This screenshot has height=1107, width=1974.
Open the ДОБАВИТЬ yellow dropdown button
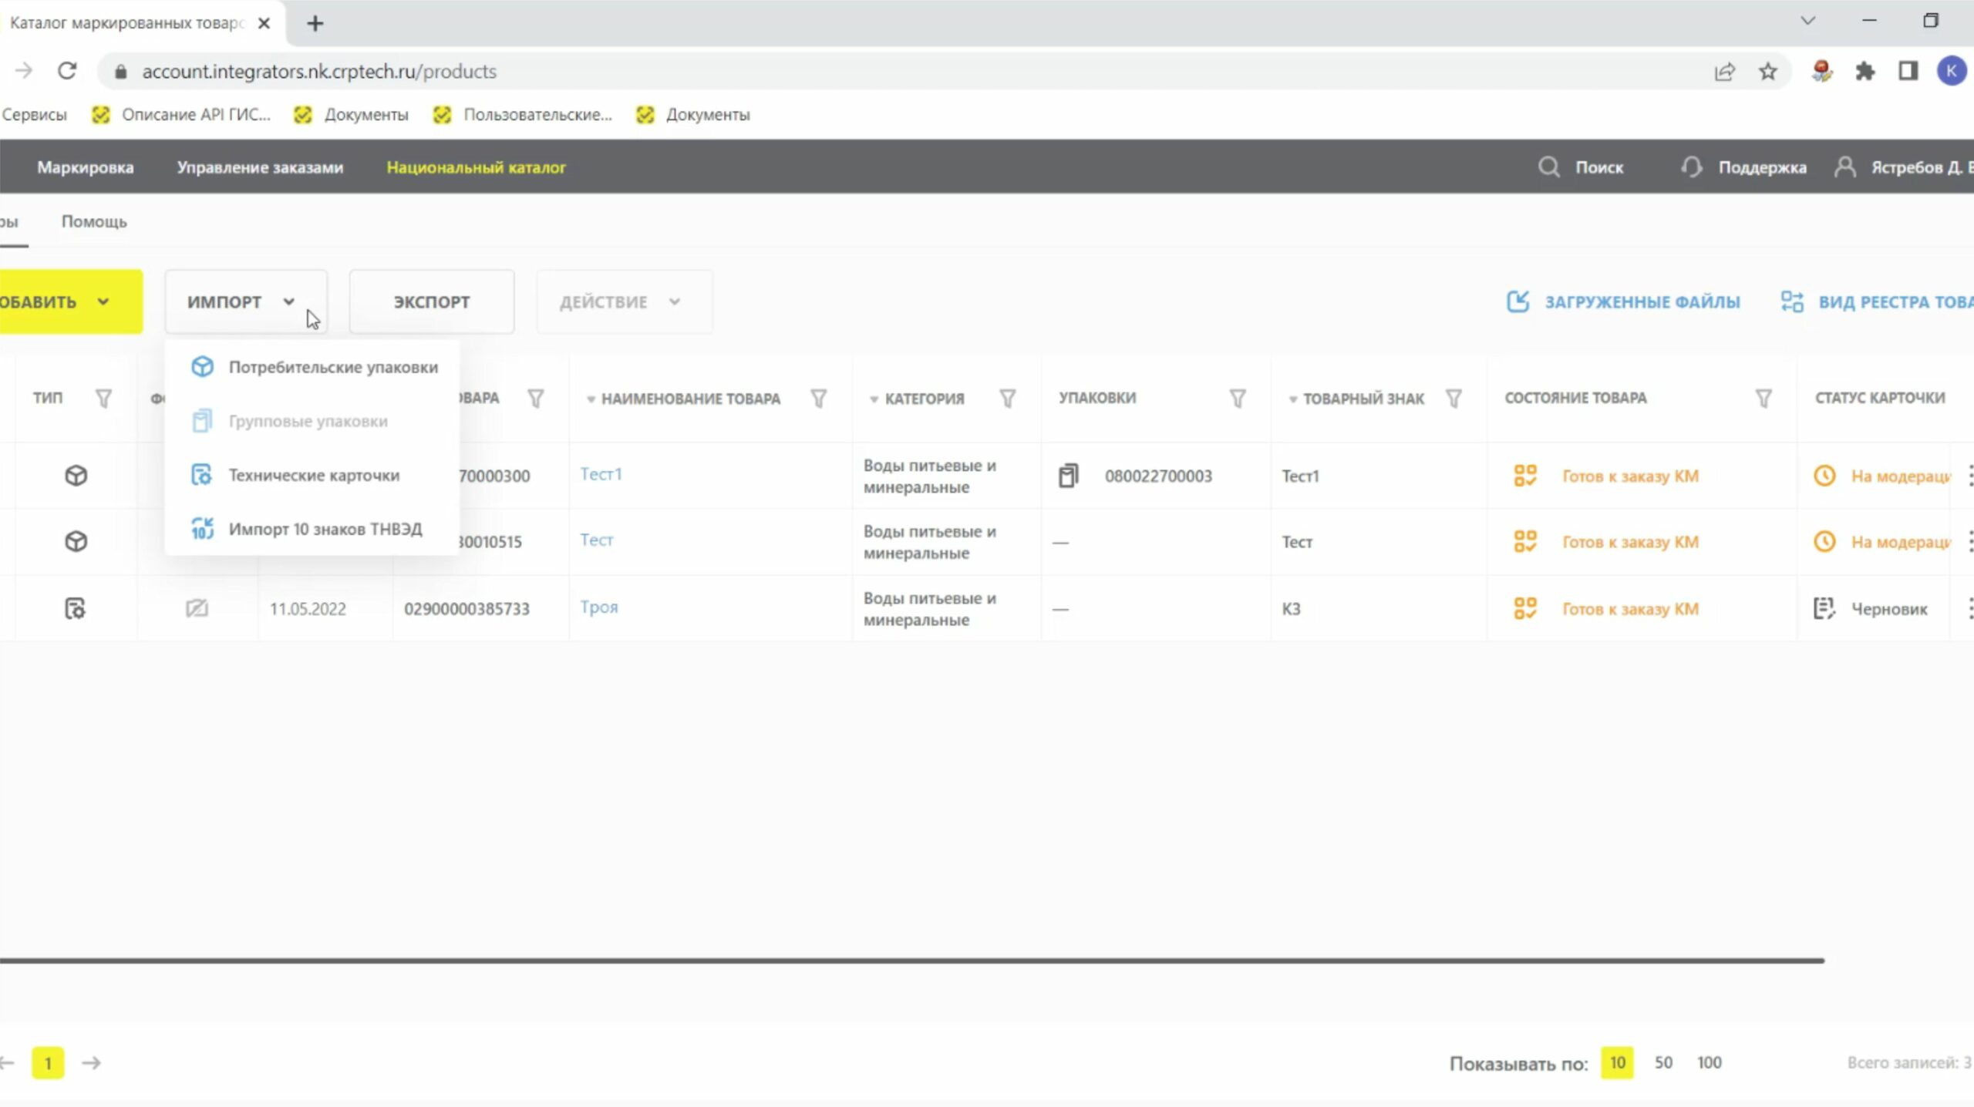tap(69, 301)
